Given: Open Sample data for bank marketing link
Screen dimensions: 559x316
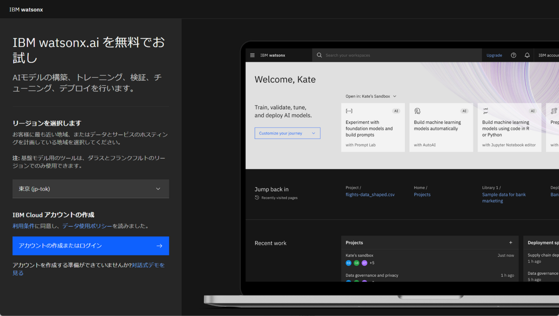Looking at the screenshot, I should [x=504, y=198].
